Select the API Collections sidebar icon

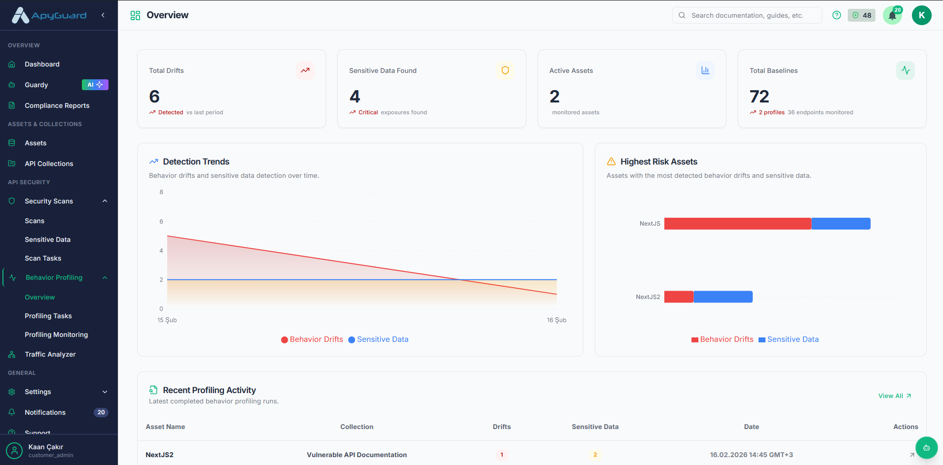click(x=11, y=164)
